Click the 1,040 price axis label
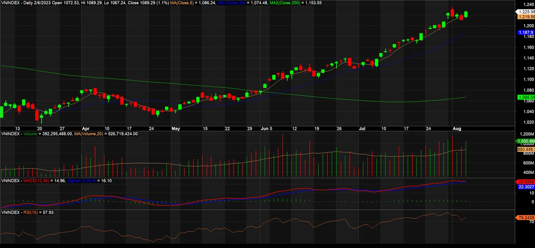Image resolution: width=535 pixels, height=248 pixels. pyautogui.click(x=528, y=111)
